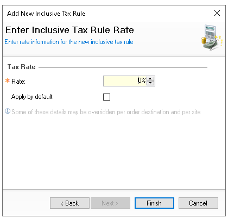Cancel the new inclusive tax rule wizard
Screen dimensions: 228x218
click(x=198, y=203)
